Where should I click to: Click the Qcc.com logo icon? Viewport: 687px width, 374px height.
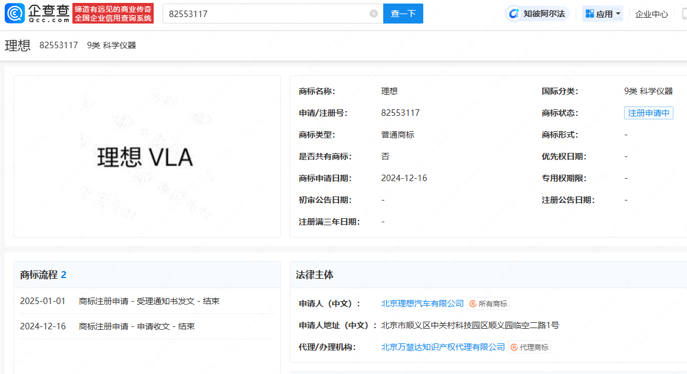click(15, 13)
